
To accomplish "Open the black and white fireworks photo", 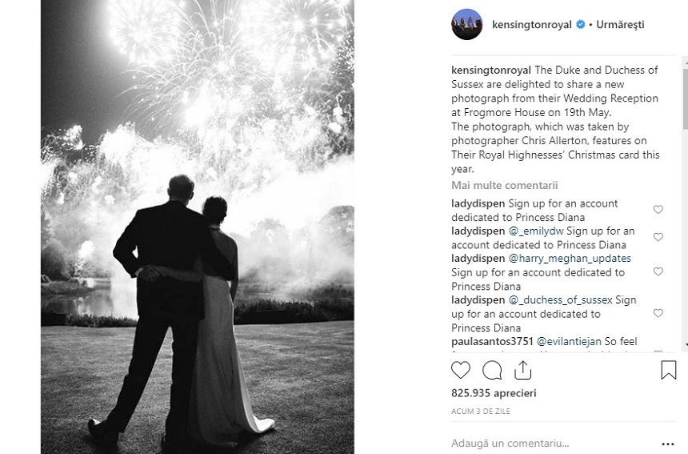I will point(198,227).
